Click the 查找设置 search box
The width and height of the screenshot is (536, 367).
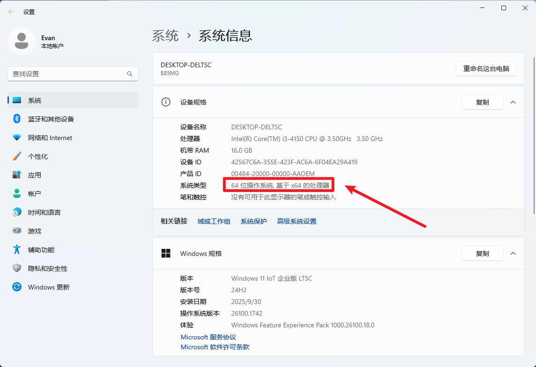pos(73,73)
